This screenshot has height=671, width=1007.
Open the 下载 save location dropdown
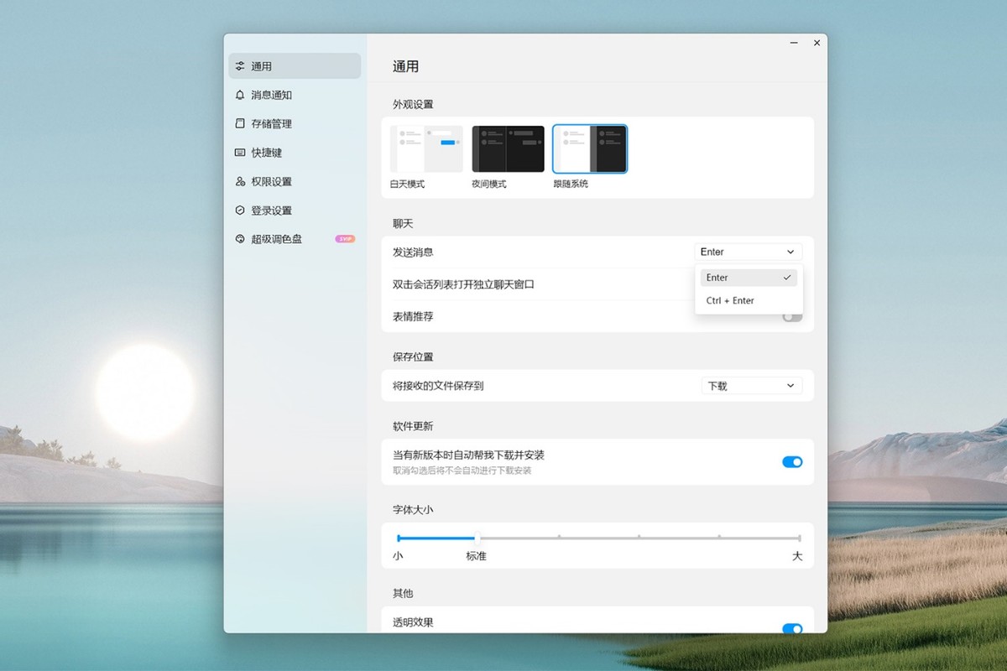tap(751, 385)
